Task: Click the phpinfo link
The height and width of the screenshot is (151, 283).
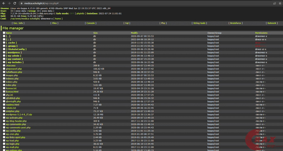Action: click(80, 14)
